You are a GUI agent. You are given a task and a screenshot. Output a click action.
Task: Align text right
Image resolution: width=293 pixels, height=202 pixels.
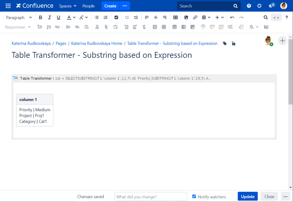[165, 17]
